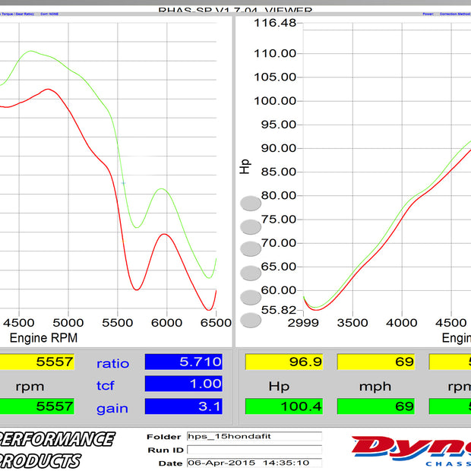Click the 3500 RPM axis label
The width and height of the screenshot is (471, 471).
point(352,323)
